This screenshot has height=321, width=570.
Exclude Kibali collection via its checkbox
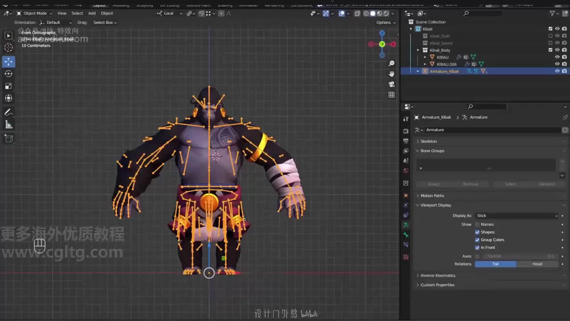click(550, 29)
